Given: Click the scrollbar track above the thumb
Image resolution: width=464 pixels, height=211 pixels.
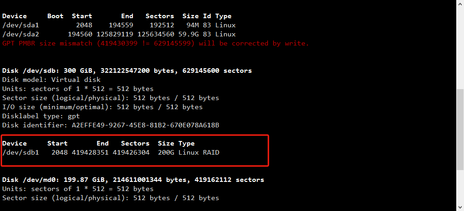Looking at the screenshot, I should (x=460, y=47).
